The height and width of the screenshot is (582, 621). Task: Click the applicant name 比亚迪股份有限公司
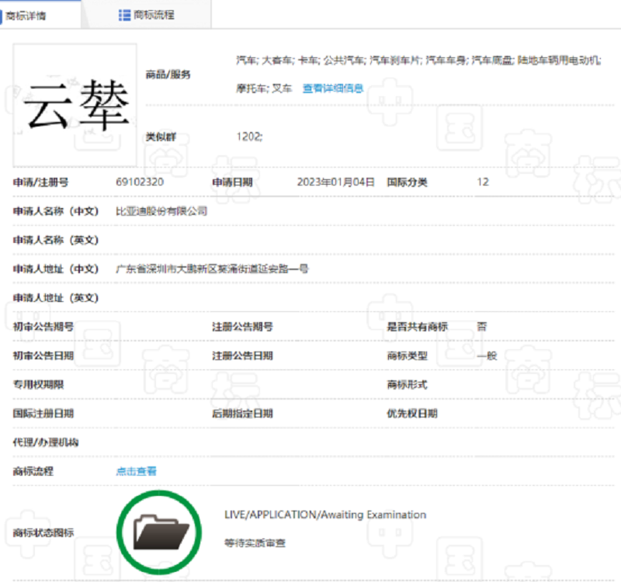coord(161,211)
